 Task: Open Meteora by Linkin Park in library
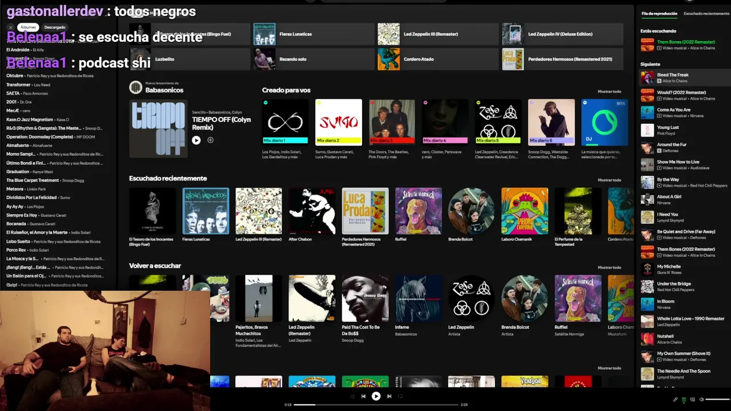coord(26,189)
